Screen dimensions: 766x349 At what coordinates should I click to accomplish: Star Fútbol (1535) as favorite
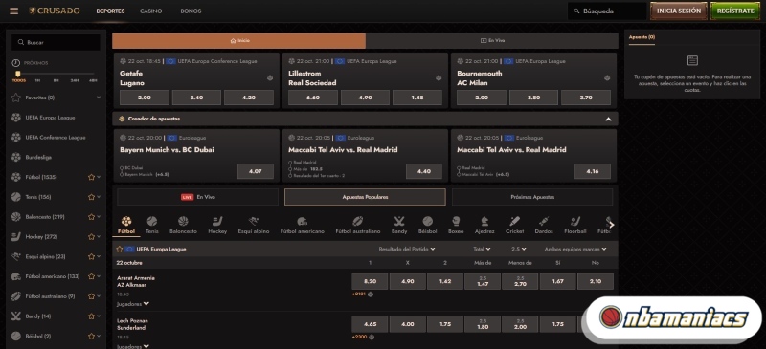point(91,177)
